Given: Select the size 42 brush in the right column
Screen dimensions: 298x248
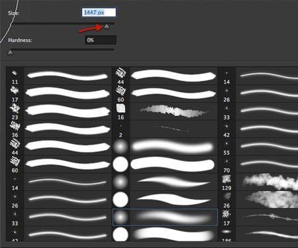Looking at the screenshot, I should point(258,129).
